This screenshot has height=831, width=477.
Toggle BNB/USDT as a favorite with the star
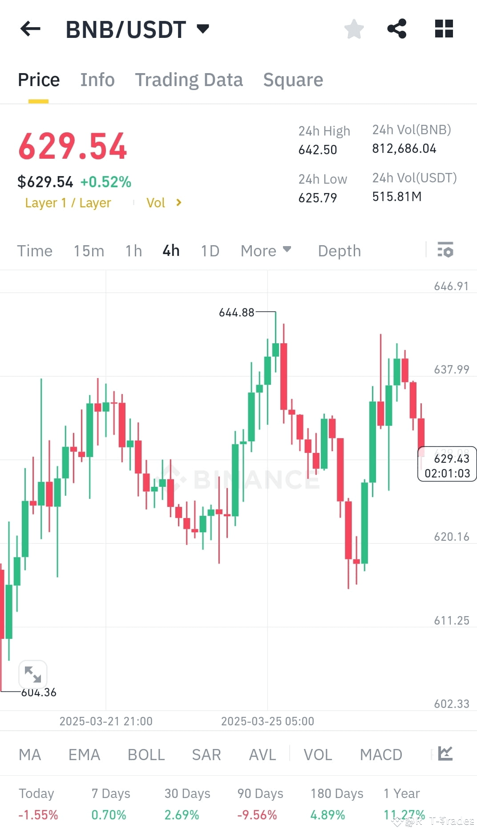(354, 29)
